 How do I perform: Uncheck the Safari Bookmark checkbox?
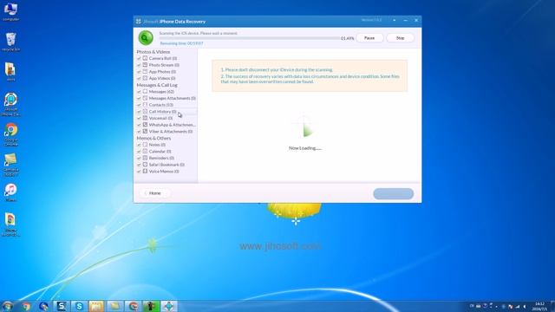(x=139, y=165)
